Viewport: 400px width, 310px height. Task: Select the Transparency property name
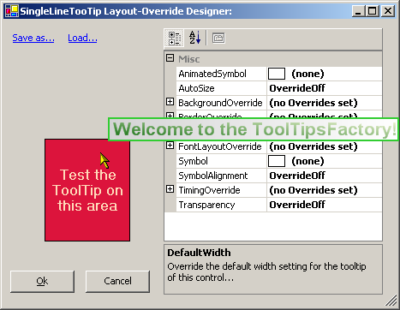tap(206, 205)
